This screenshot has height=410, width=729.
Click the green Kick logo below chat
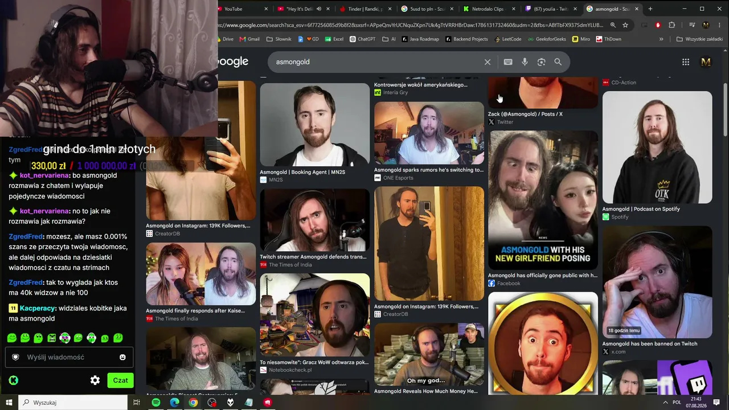pyautogui.click(x=14, y=380)
